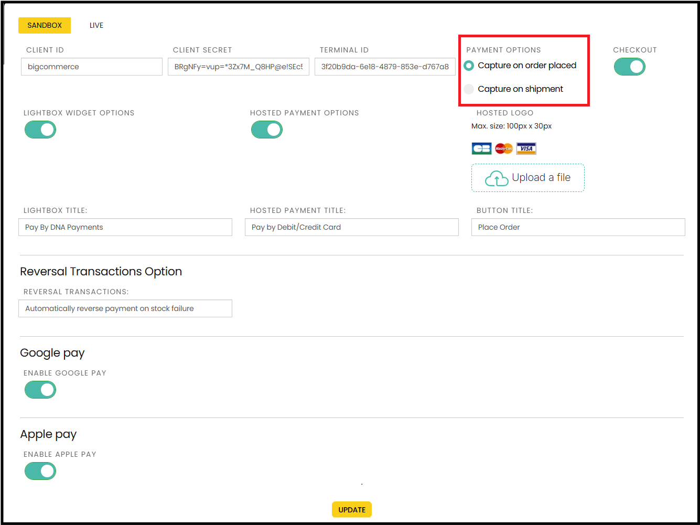Switch to the Sandbox tab
The image size is (700, 525).
click(45, 25)
